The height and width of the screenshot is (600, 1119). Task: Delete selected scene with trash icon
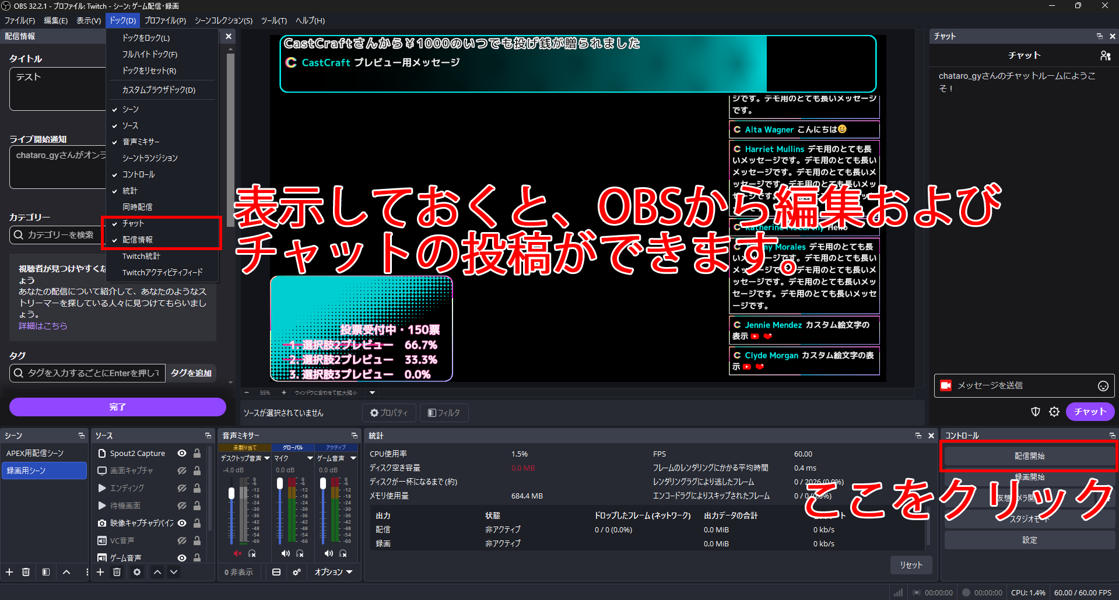coord(26,572)
